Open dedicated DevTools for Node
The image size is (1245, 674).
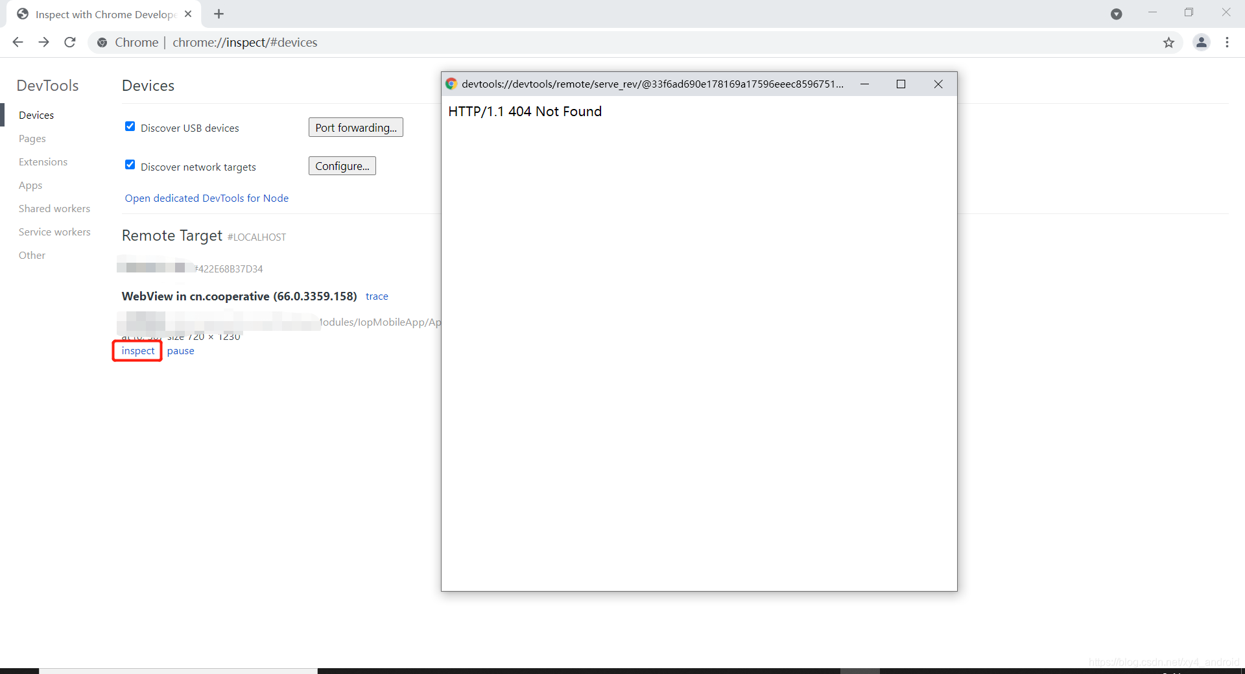tap(206, 198)
